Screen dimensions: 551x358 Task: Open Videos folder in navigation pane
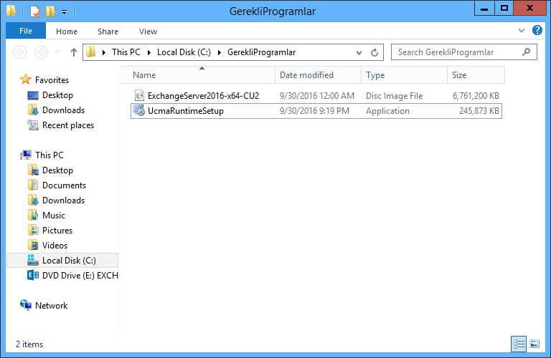coord(55,246)
